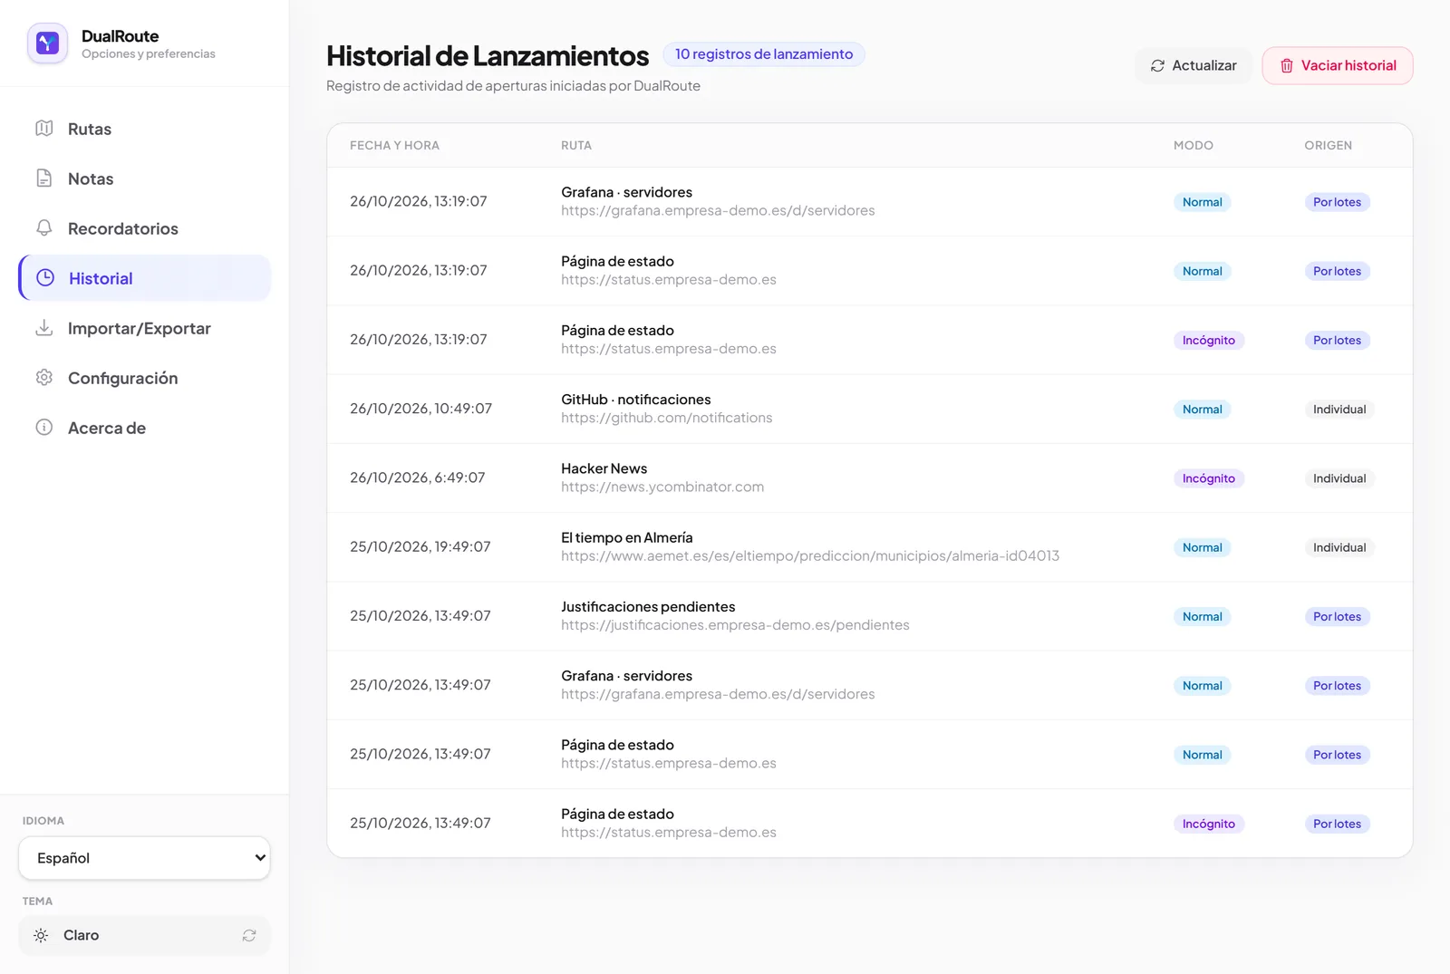Click the Importar/Exportar download icon
Screen dimensions: 1450x974
(43, 328)
